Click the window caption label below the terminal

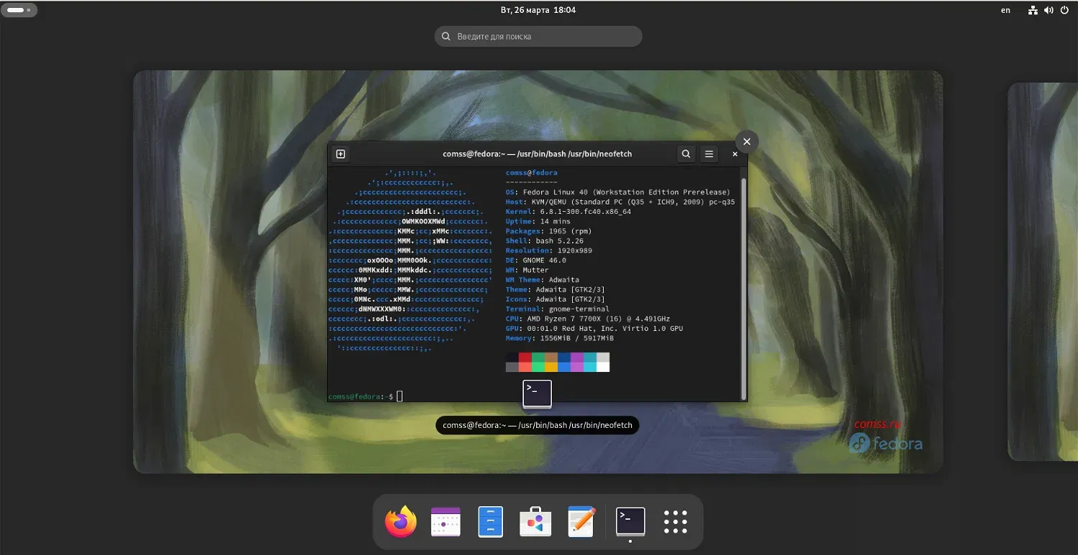click(538, 425)
